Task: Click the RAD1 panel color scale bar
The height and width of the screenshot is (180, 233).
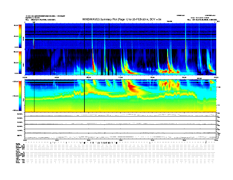Action: click(x=20, y=63)
